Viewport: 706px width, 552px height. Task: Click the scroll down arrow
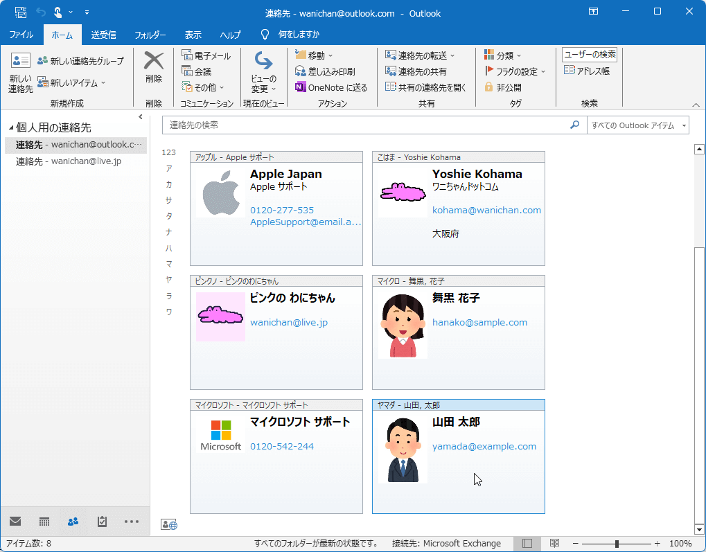tap(699, 529)
